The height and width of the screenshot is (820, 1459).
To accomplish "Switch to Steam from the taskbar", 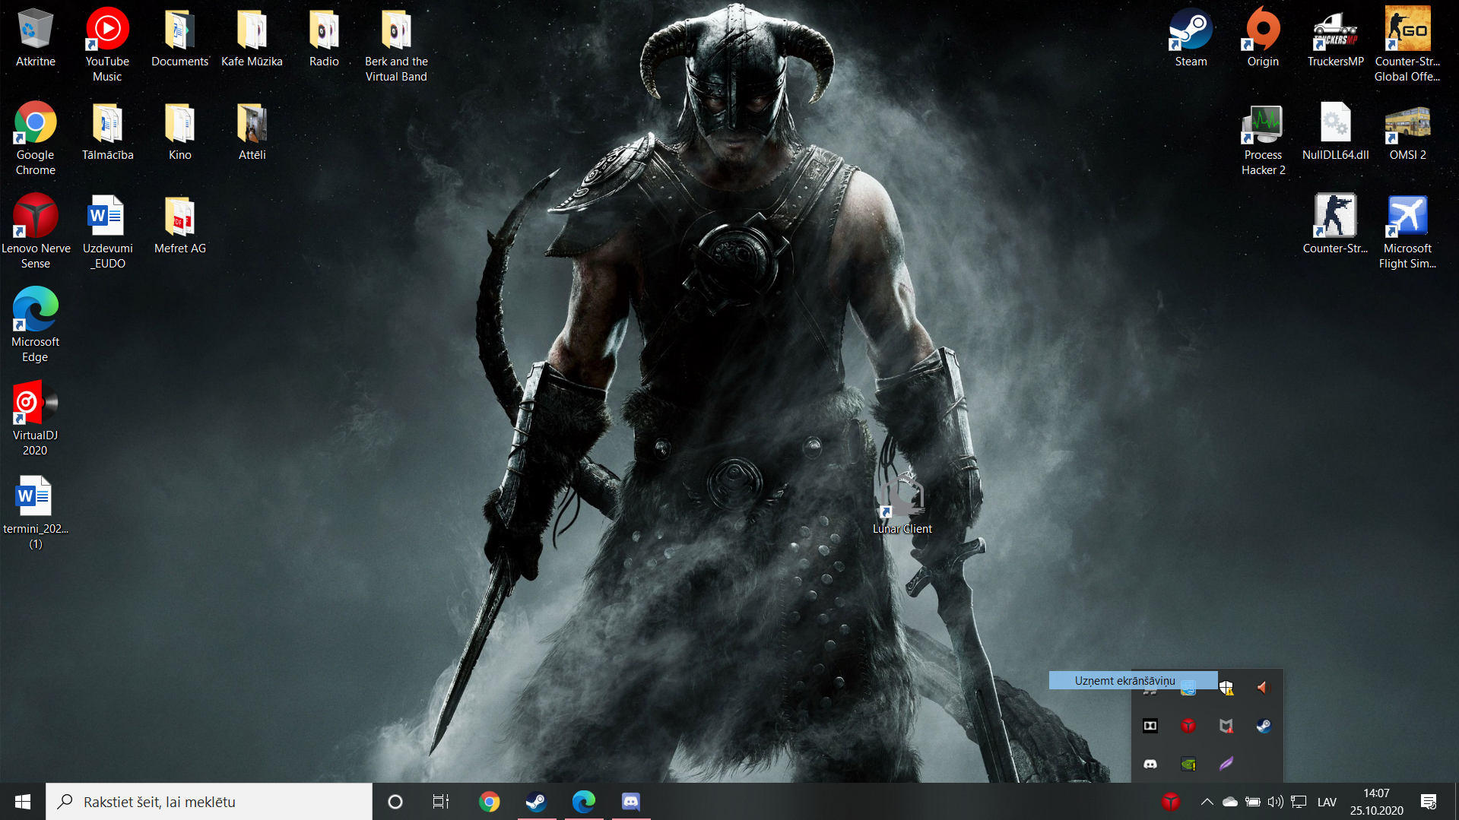I will [x=536, y=802].
